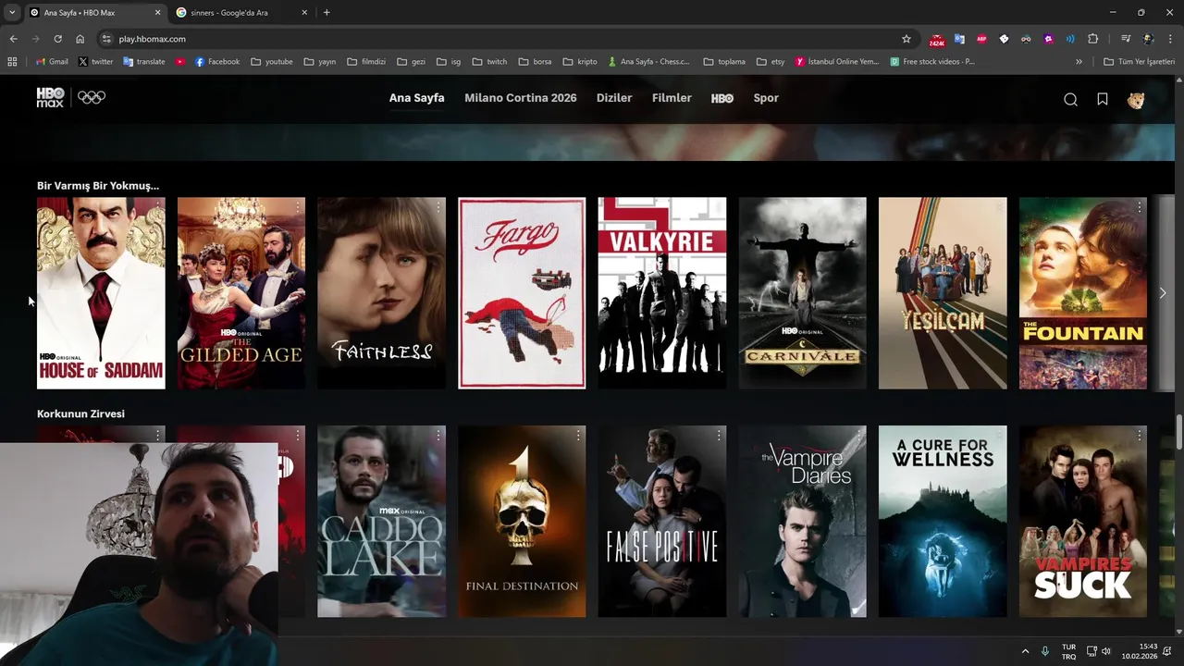This screenshot has height=666, width=1184.
Task: Bookmark this page with the star icon
Action: [x=906, y=39]
